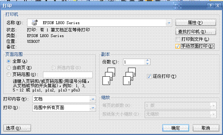Select the 页码范围 radio button
Viewport: 223px width, 135px height.
(x=9, y=74)
